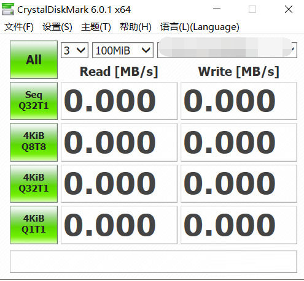Select the 4KiB Q1T1 read result value
Image resolution: width=304 pixels, height=281 pixels.
[x=119, y=225]
